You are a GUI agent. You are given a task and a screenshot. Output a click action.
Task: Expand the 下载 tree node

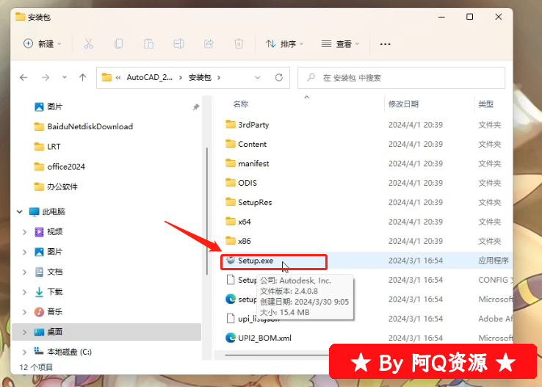pyautogui.click(x=24, y=292)
